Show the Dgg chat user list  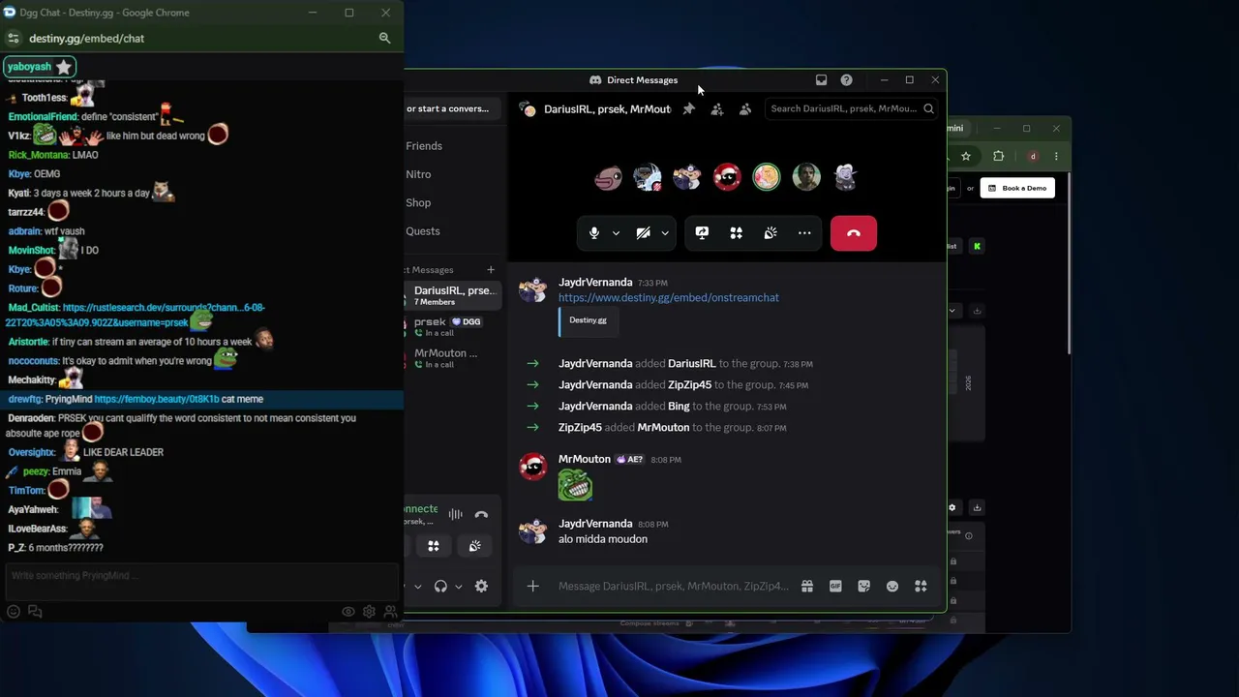(x=390, y=612)
